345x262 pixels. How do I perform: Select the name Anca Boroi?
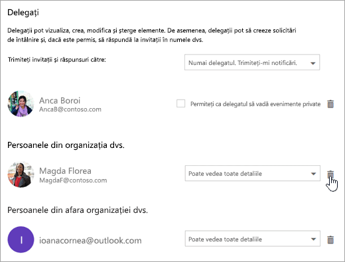pyautogui.click(x=60, y=101)
